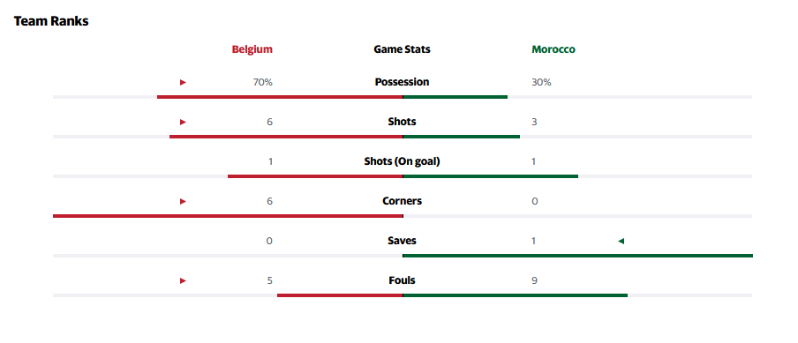The width and height of the screenshot is (798, 343).
Task: Click Morocco's 9 fouls value
Action: [x=534, y=281]
